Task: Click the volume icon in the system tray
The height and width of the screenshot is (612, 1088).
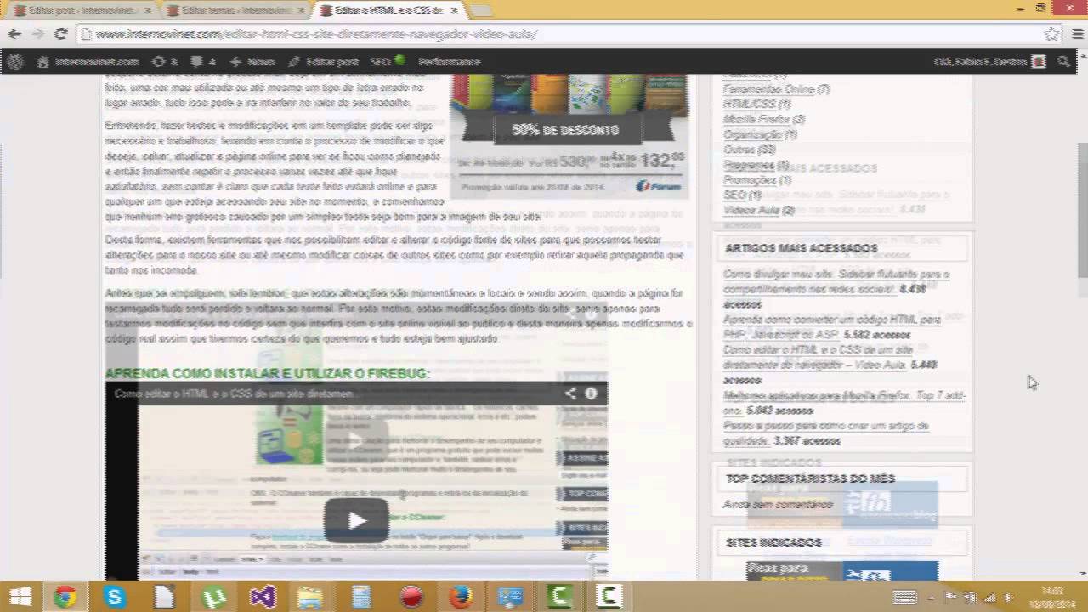Action: pos(1008,598)
